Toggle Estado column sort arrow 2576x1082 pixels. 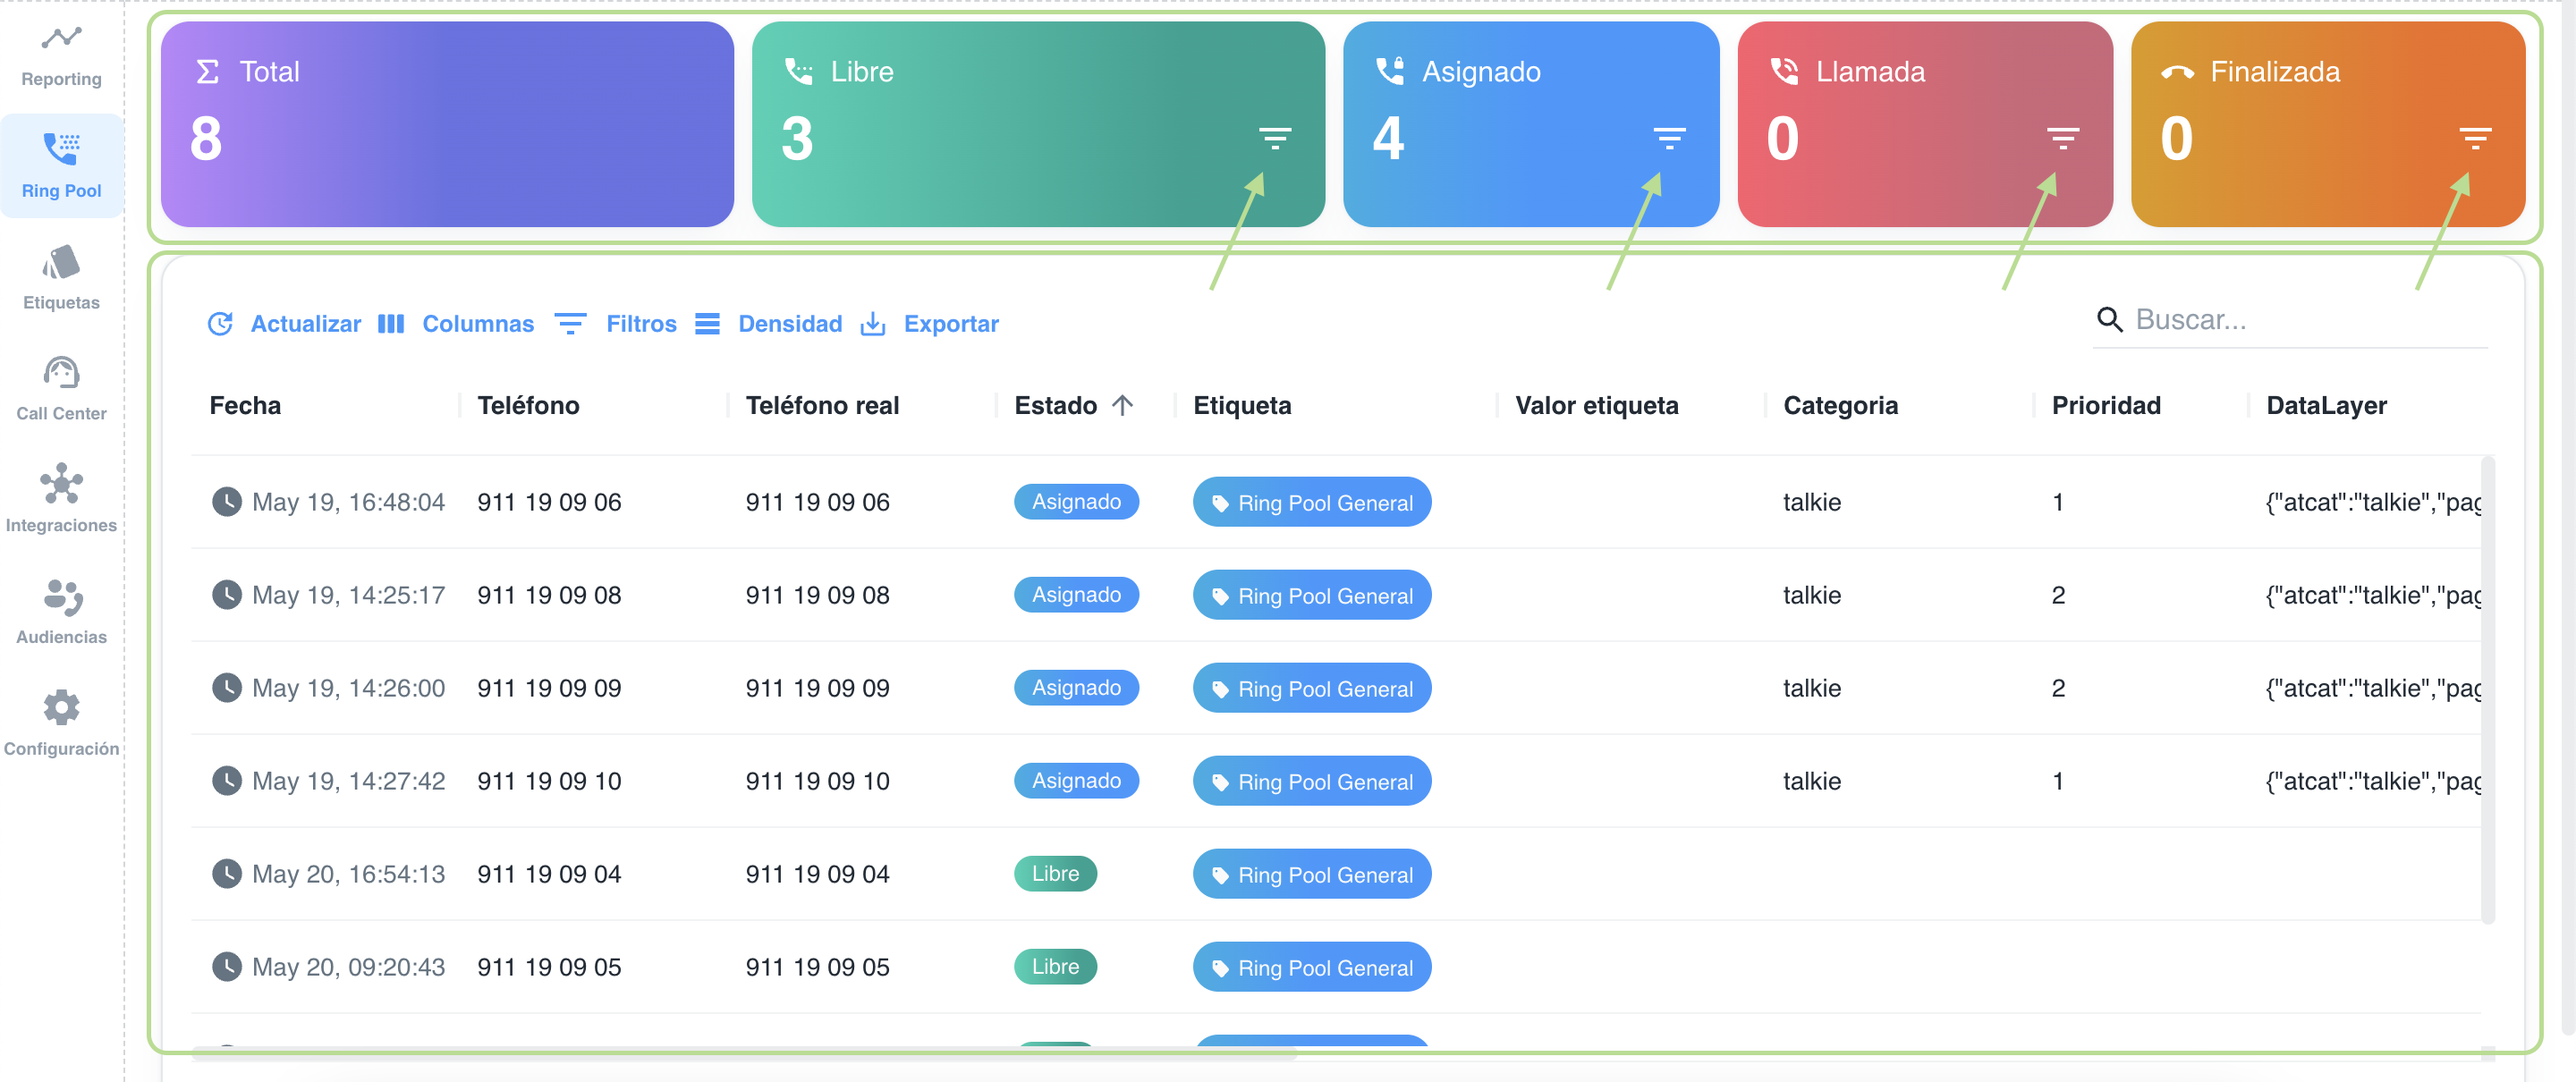1122,405
